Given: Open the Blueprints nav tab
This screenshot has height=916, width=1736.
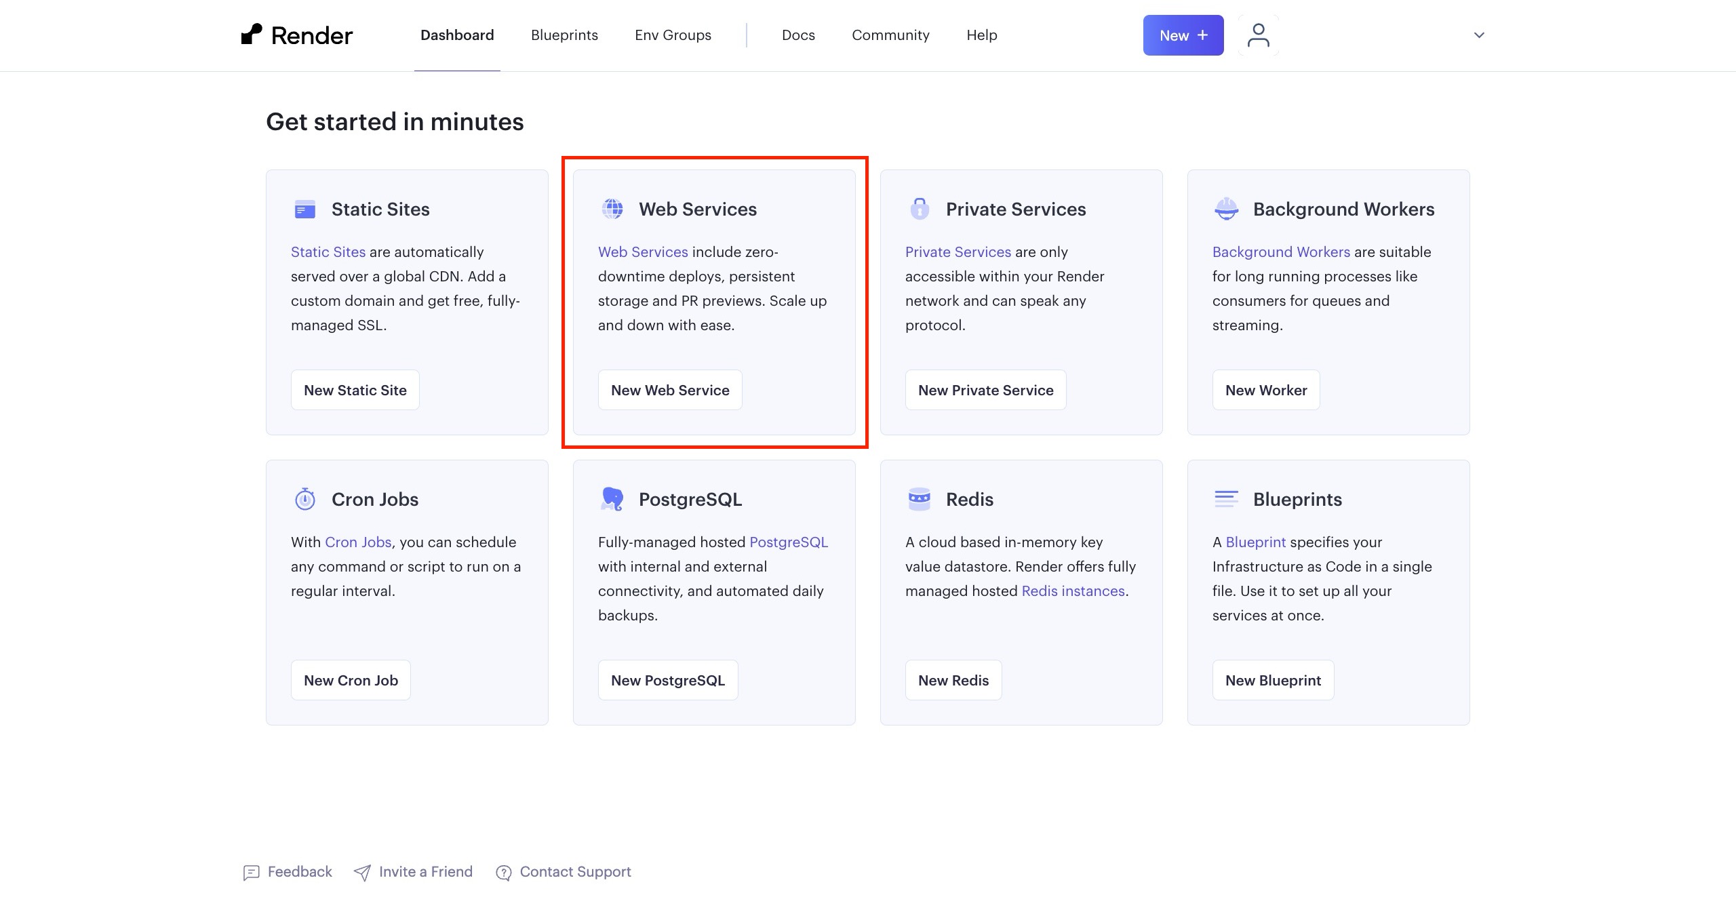Looking at the screenshot, I should (x=564, y=35).
